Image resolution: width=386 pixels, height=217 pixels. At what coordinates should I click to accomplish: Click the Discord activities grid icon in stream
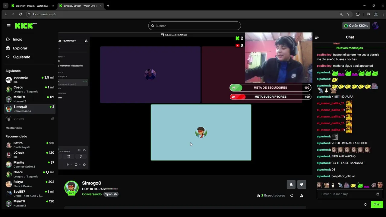(68, 156)
